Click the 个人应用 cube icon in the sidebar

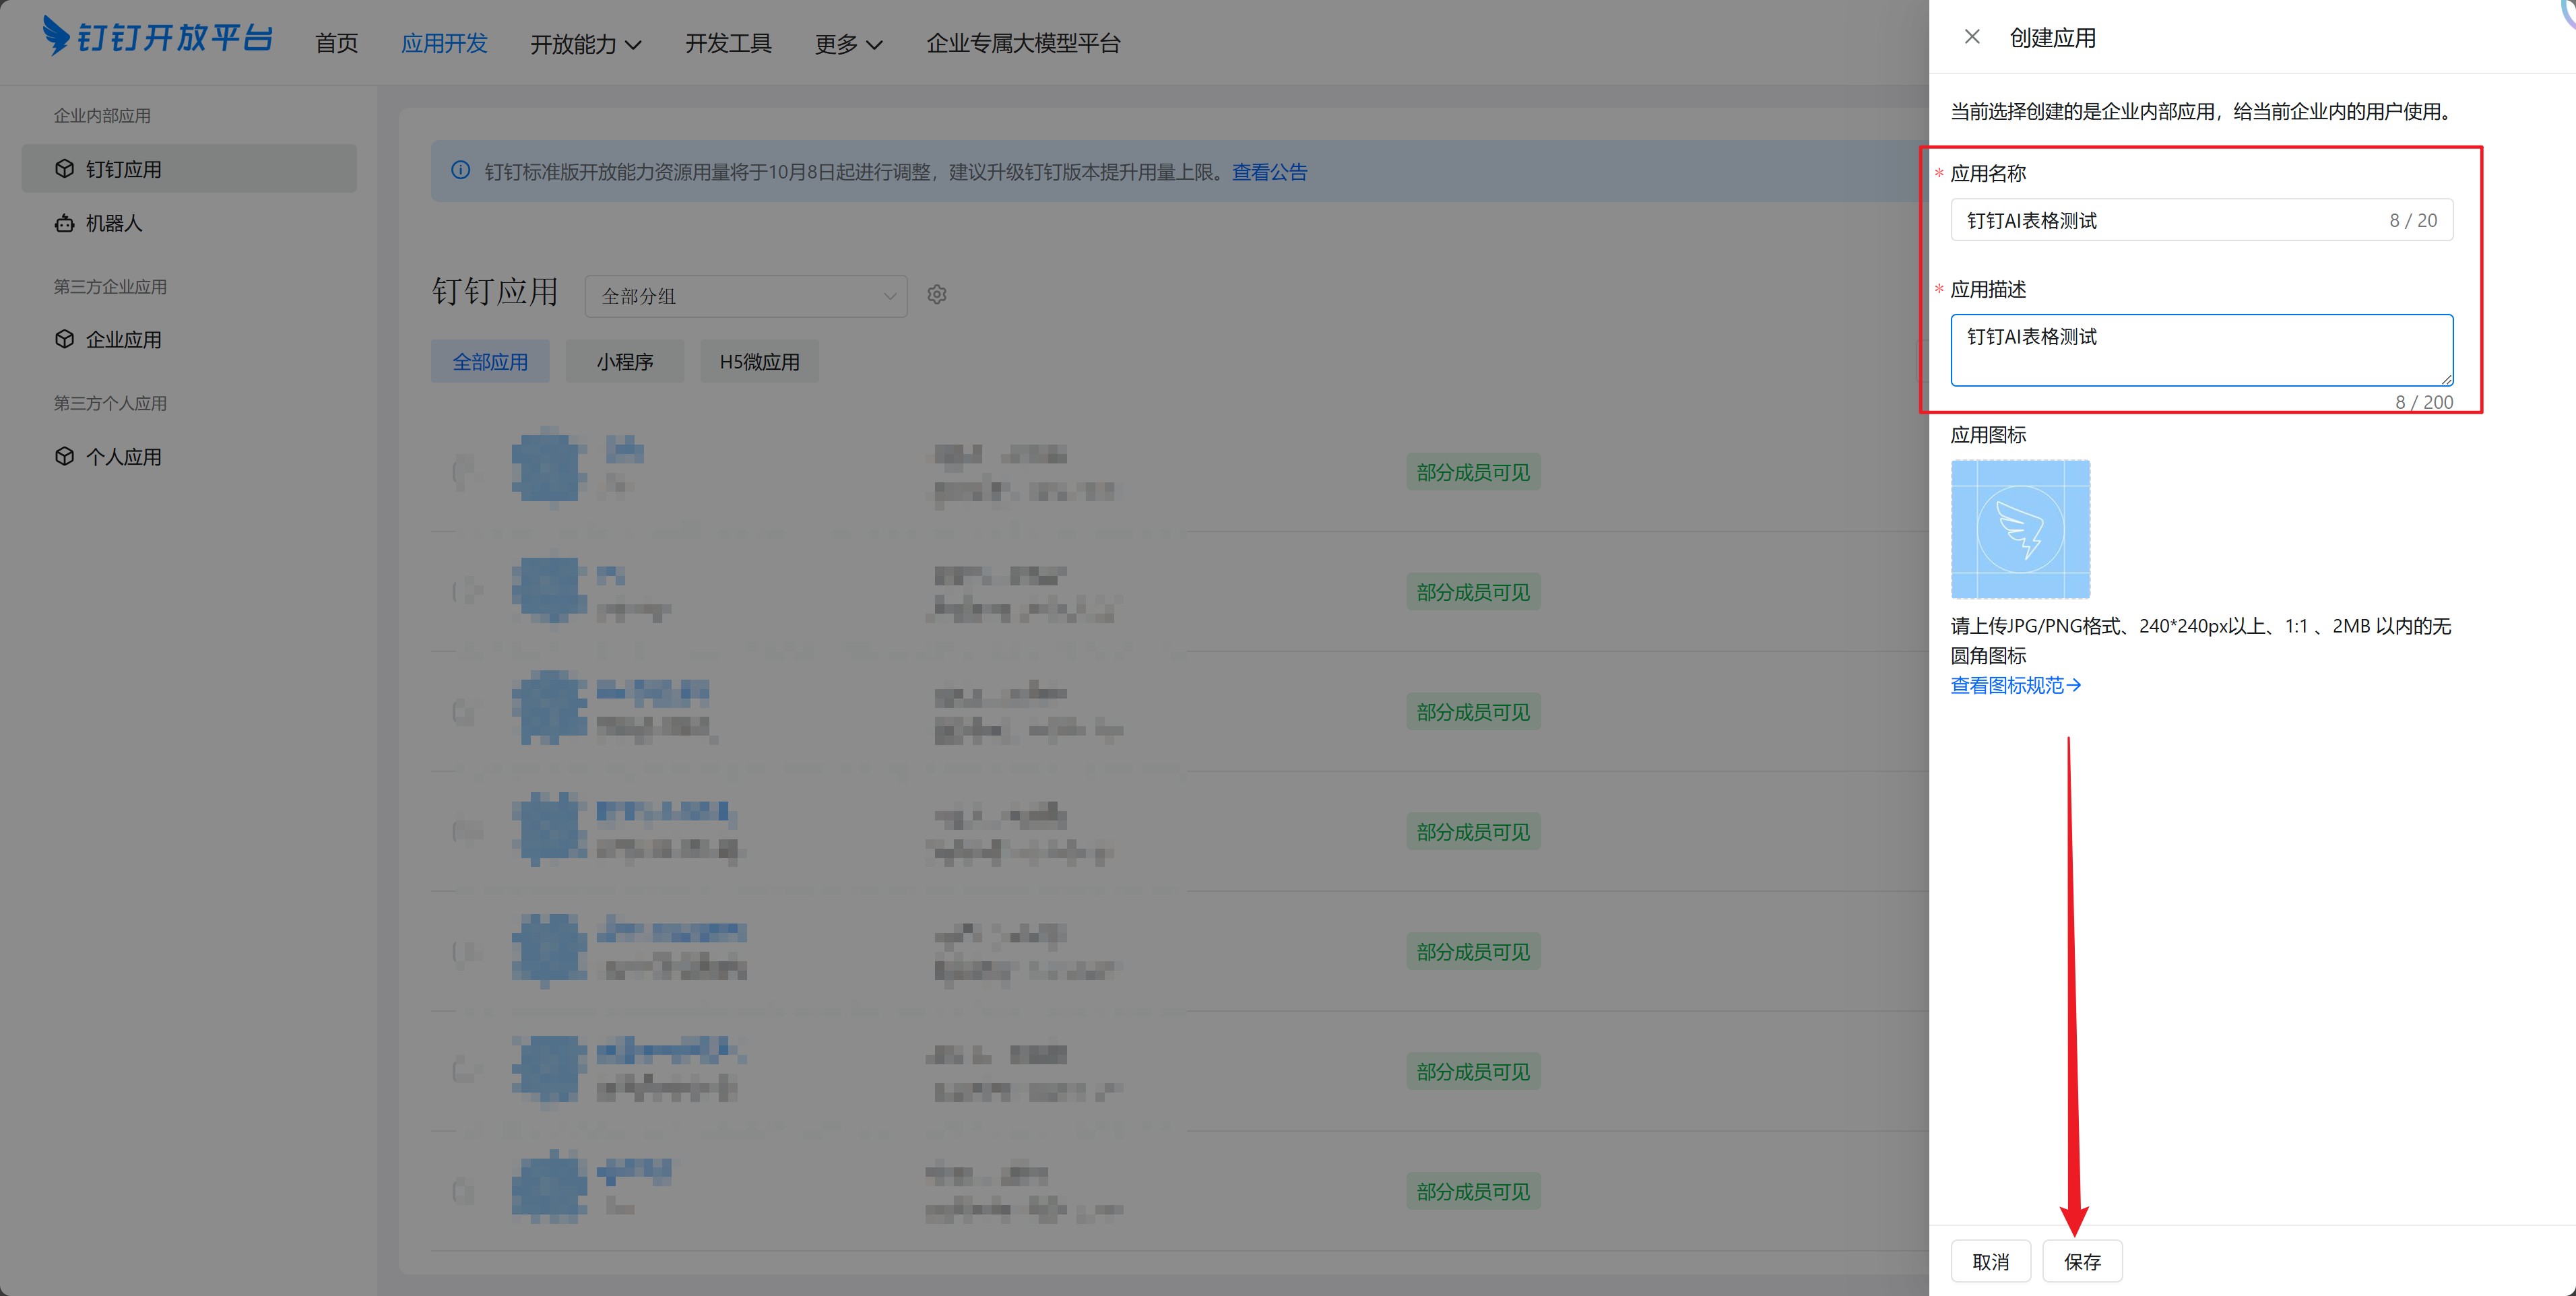pyautogui.click(x=65, y=456)
